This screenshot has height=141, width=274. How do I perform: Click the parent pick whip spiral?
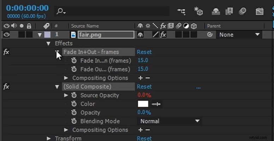pos(209,35)
